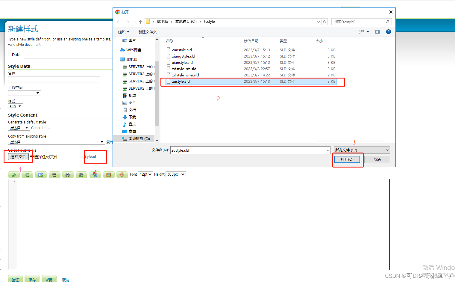Click the 名称 style name input field
This screenshot has height=282, width=455.
pos(54,79)
